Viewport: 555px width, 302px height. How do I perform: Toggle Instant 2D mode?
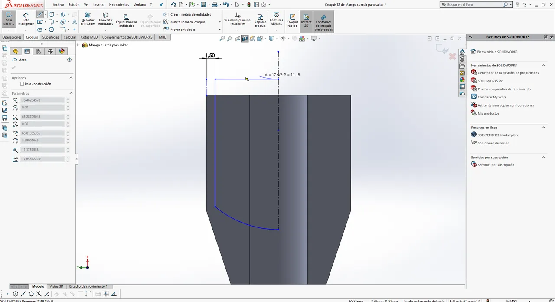tap(307, 21)
